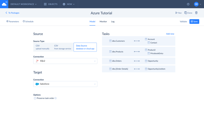Click the NEW plus icon
Viewport: 204px width, 116px height.
(x=64, y=4)
